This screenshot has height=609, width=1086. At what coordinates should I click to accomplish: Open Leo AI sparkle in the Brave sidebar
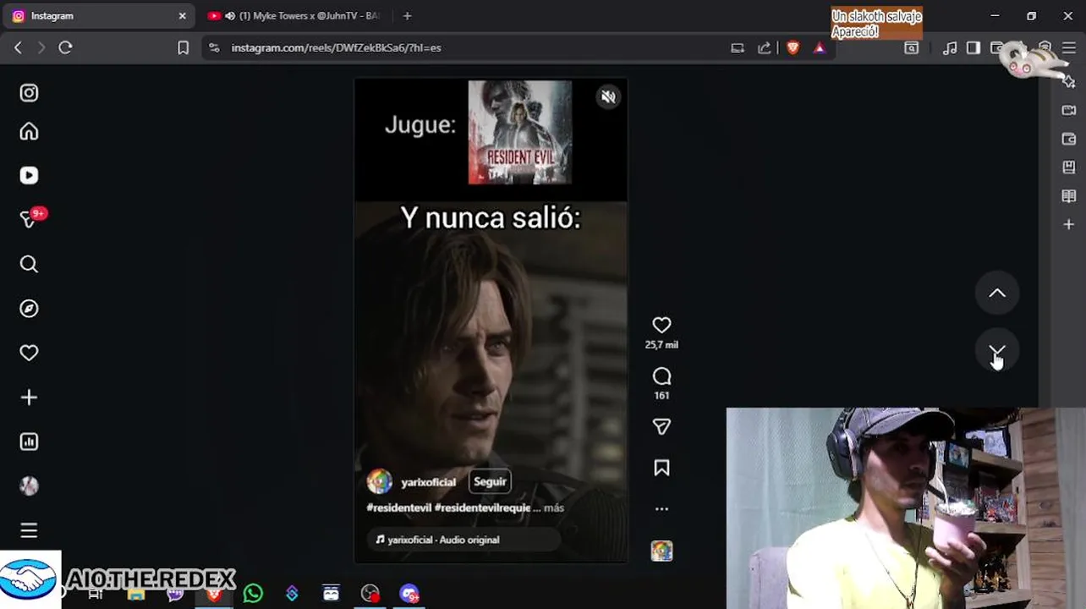tap(1069, 81)
